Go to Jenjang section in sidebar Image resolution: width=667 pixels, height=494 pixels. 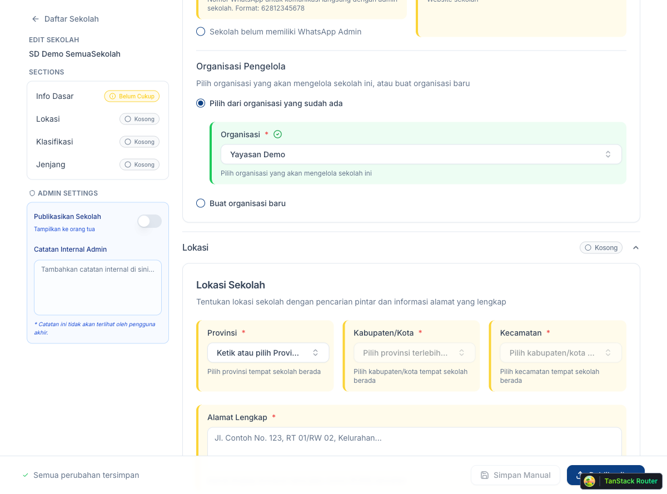(x=51, y=164)
